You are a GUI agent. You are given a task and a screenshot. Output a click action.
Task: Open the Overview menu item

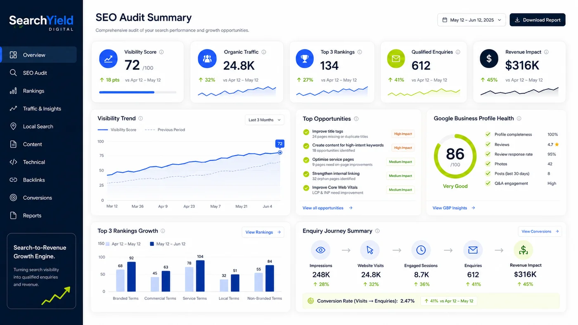tap(39, 55)
